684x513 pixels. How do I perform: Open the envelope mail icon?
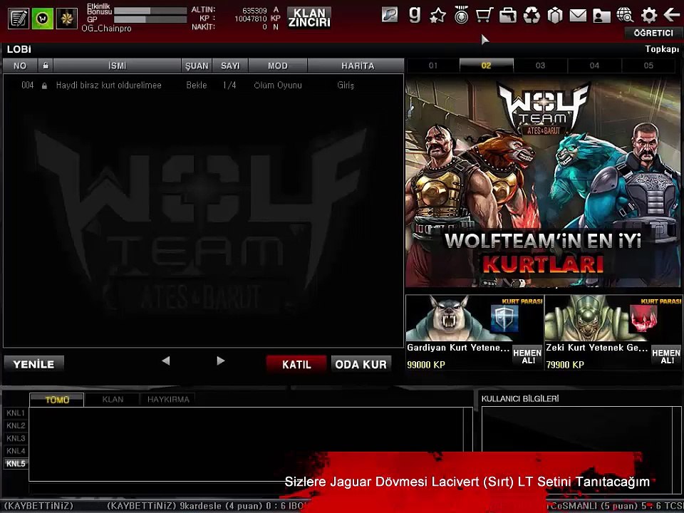[x=578, y=16]
